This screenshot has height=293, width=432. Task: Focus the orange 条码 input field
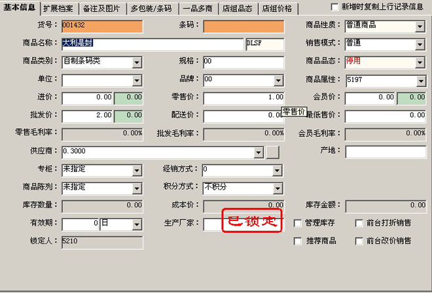pyautogui.click(x=243, y=26)
